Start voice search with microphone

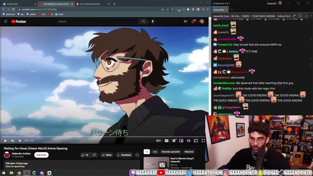coord(153,22)
